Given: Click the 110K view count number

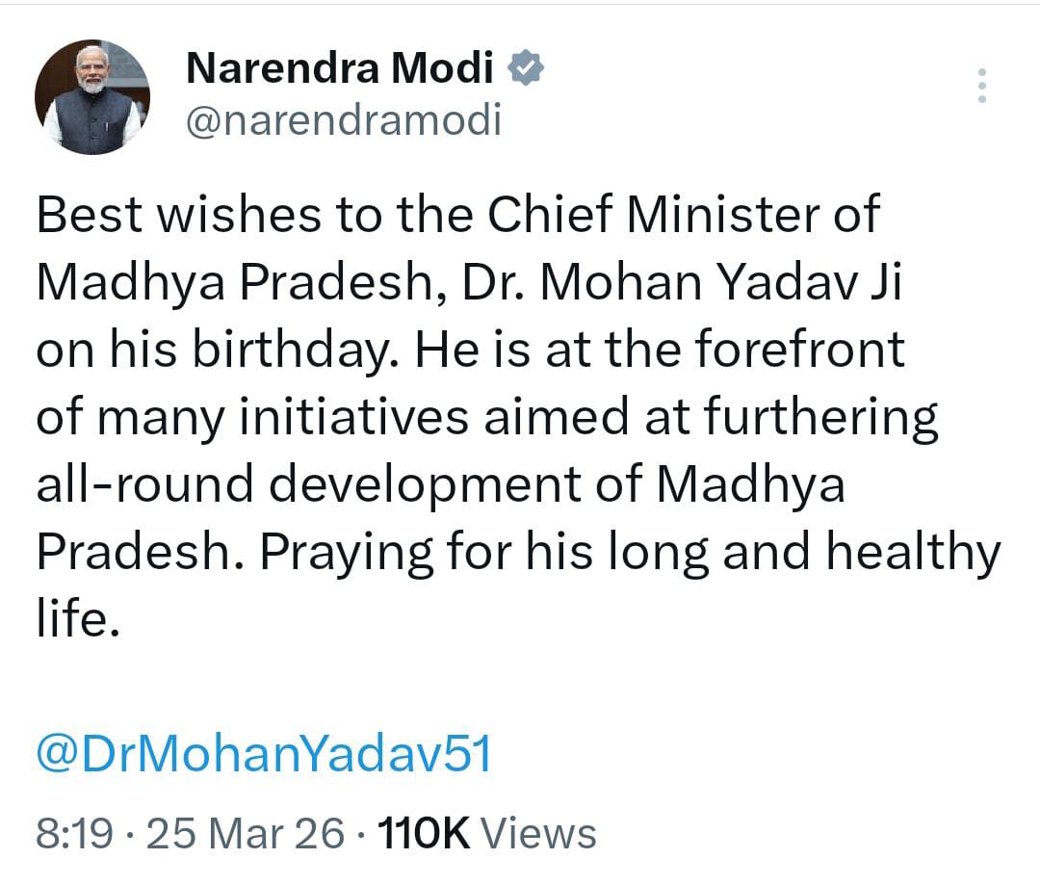Looking at the screenshot, I should pyautogui.click(x=424, y=833).
